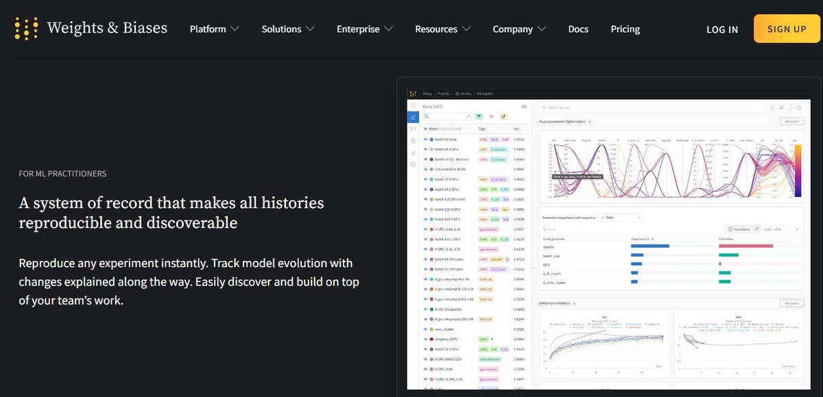Click the parallel coordinates chart
Image resolution: width=823 pixels, height=397 pixels.
(671, 166)
